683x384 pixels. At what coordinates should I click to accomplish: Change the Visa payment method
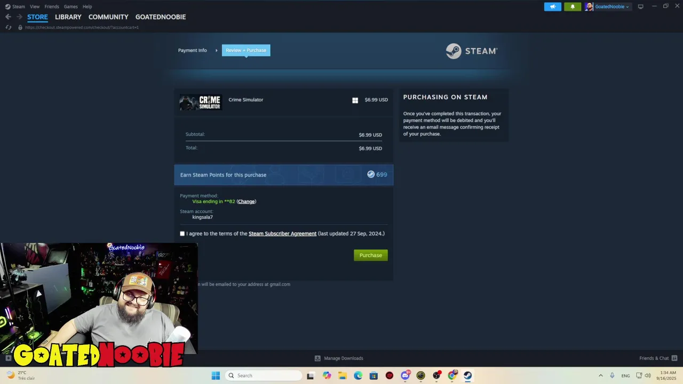(x=246, y=202)
